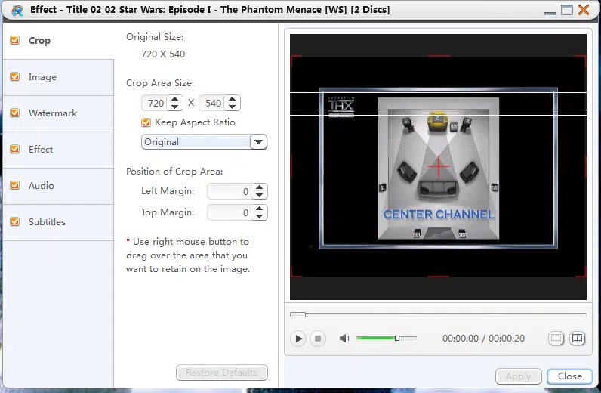Click the volume slider handle
601x393 pixels.
(397, 338)
